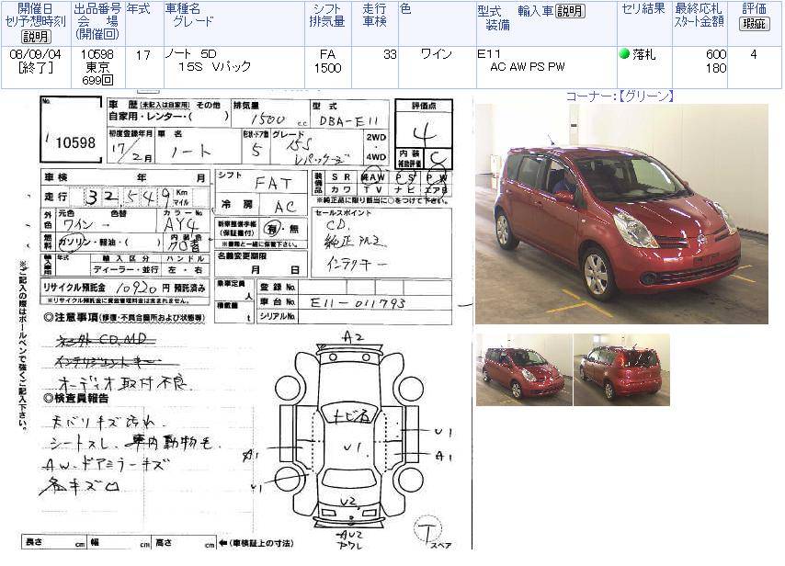This screenshot has height=566, width=785.
Task: Click the evaluation score 4 in the table row
Action: click(x=754, y=54)
